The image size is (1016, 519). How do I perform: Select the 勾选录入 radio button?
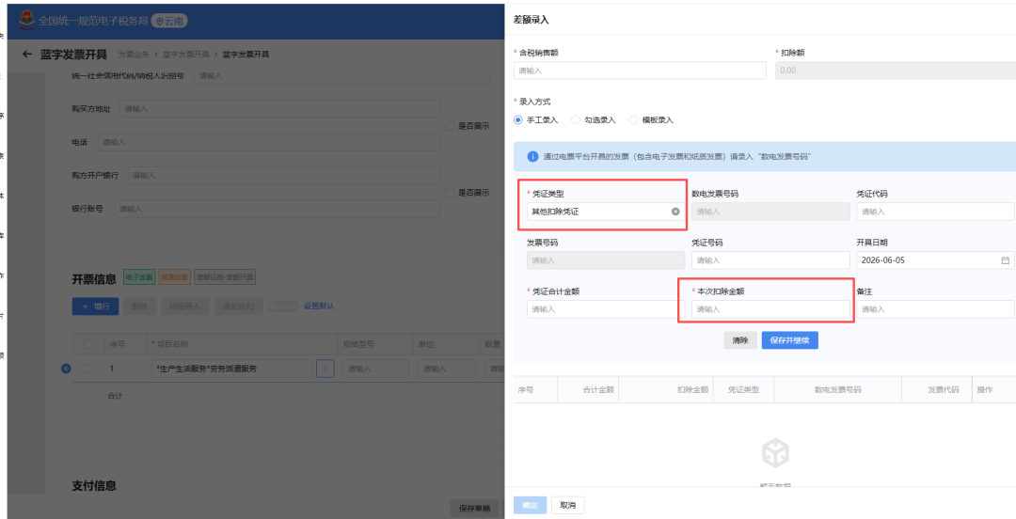click(574, 119)
